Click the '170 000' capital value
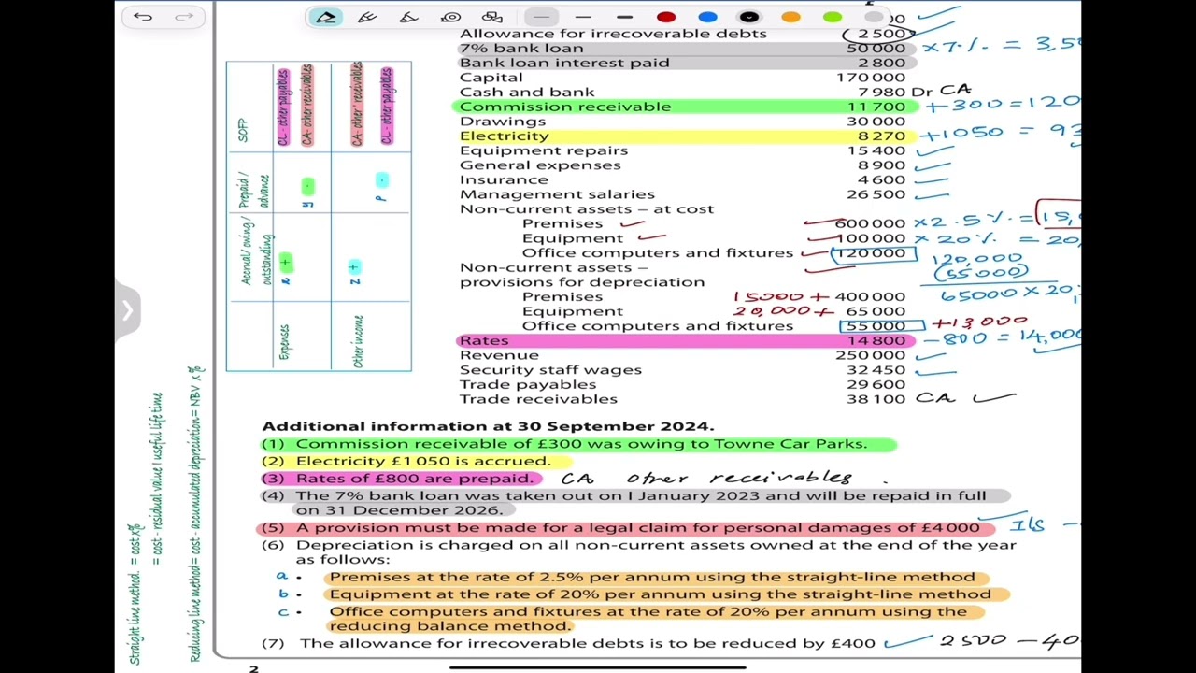1196x673 pixels. (870, 78)
